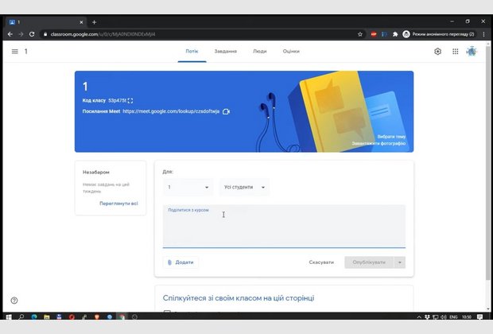Click the taskbar clock

pos(467,317)
